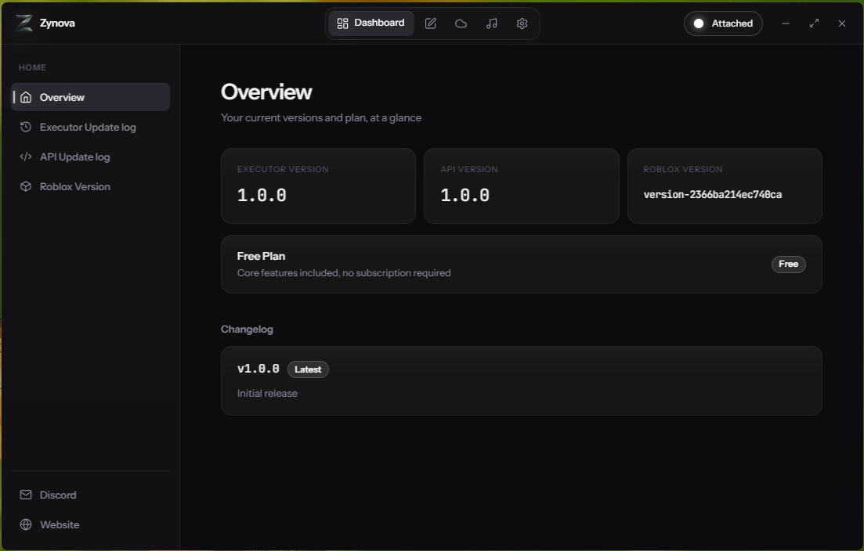Click the v1.0.0 changelog version text

(x=258, y=369)
